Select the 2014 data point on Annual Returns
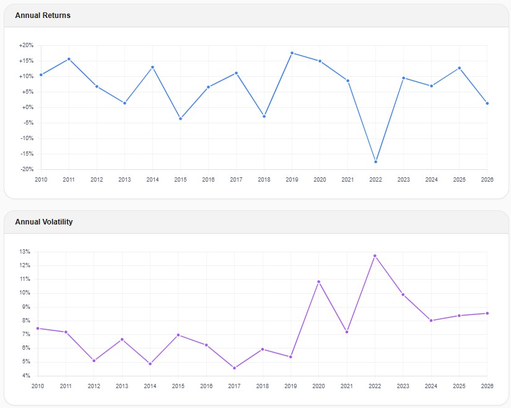Image resolution: width=511 pixels, height=408 pixels. point(152,66)
